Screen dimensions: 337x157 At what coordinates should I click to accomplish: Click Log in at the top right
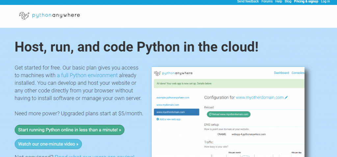coord(325,2)
